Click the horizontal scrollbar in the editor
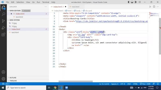Viewport: 161px width, 90px height. 75,81
